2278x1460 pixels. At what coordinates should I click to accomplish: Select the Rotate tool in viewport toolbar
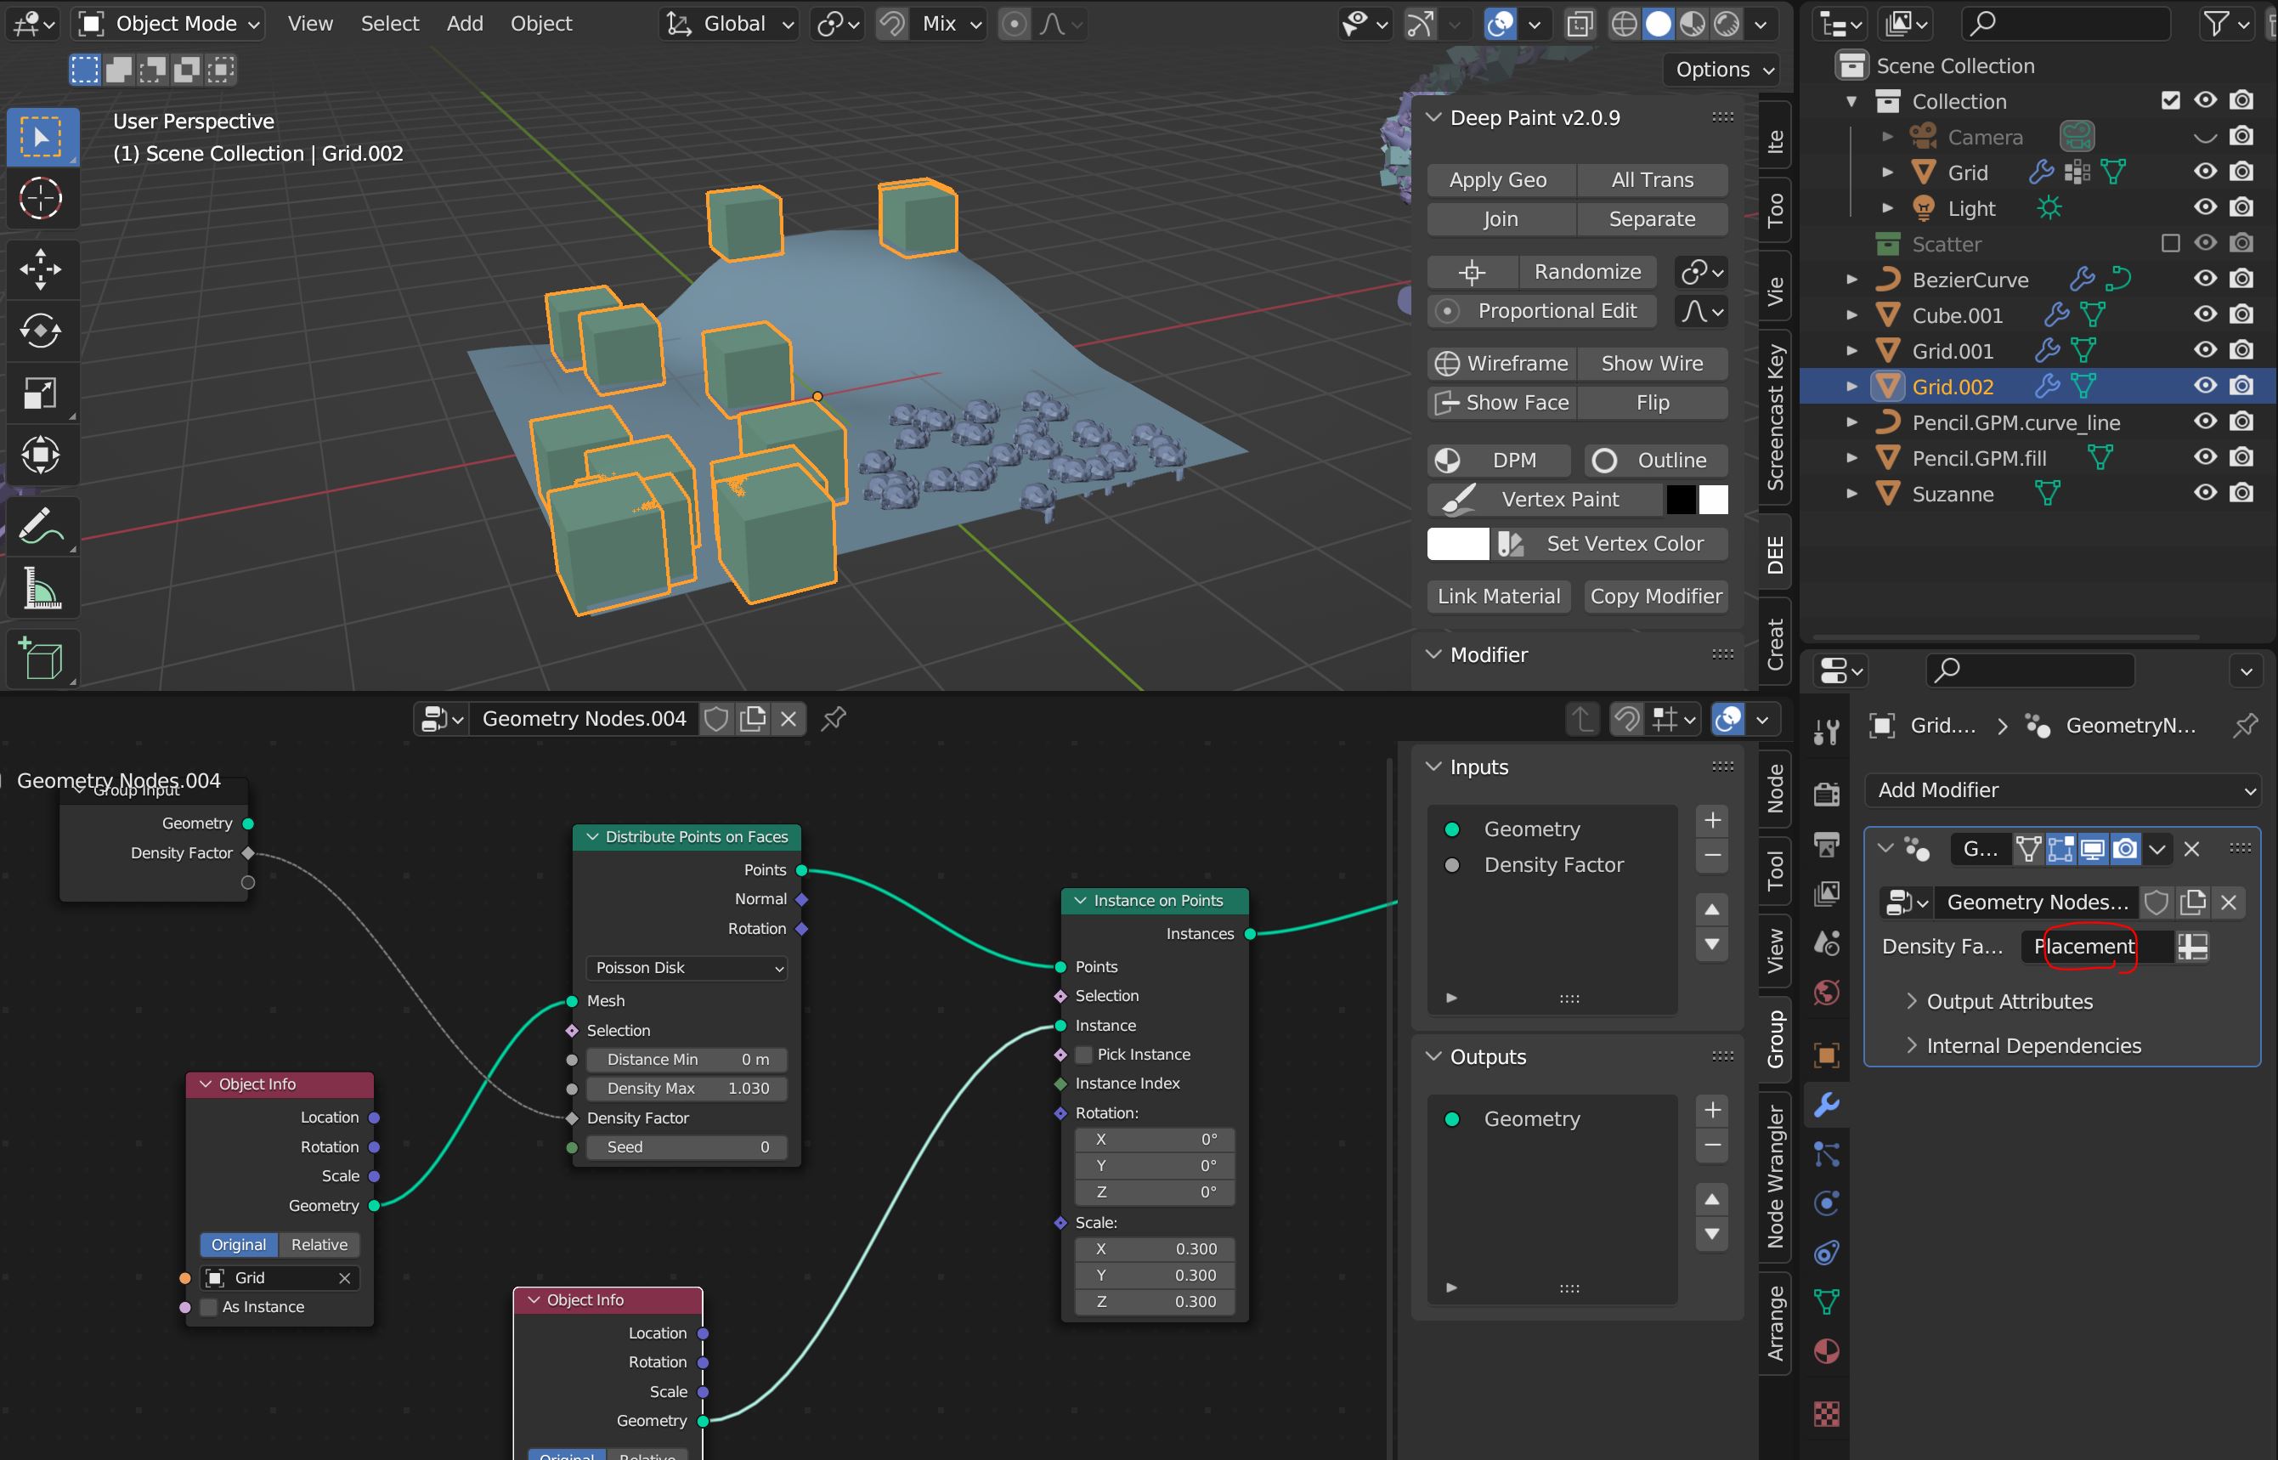41,331
